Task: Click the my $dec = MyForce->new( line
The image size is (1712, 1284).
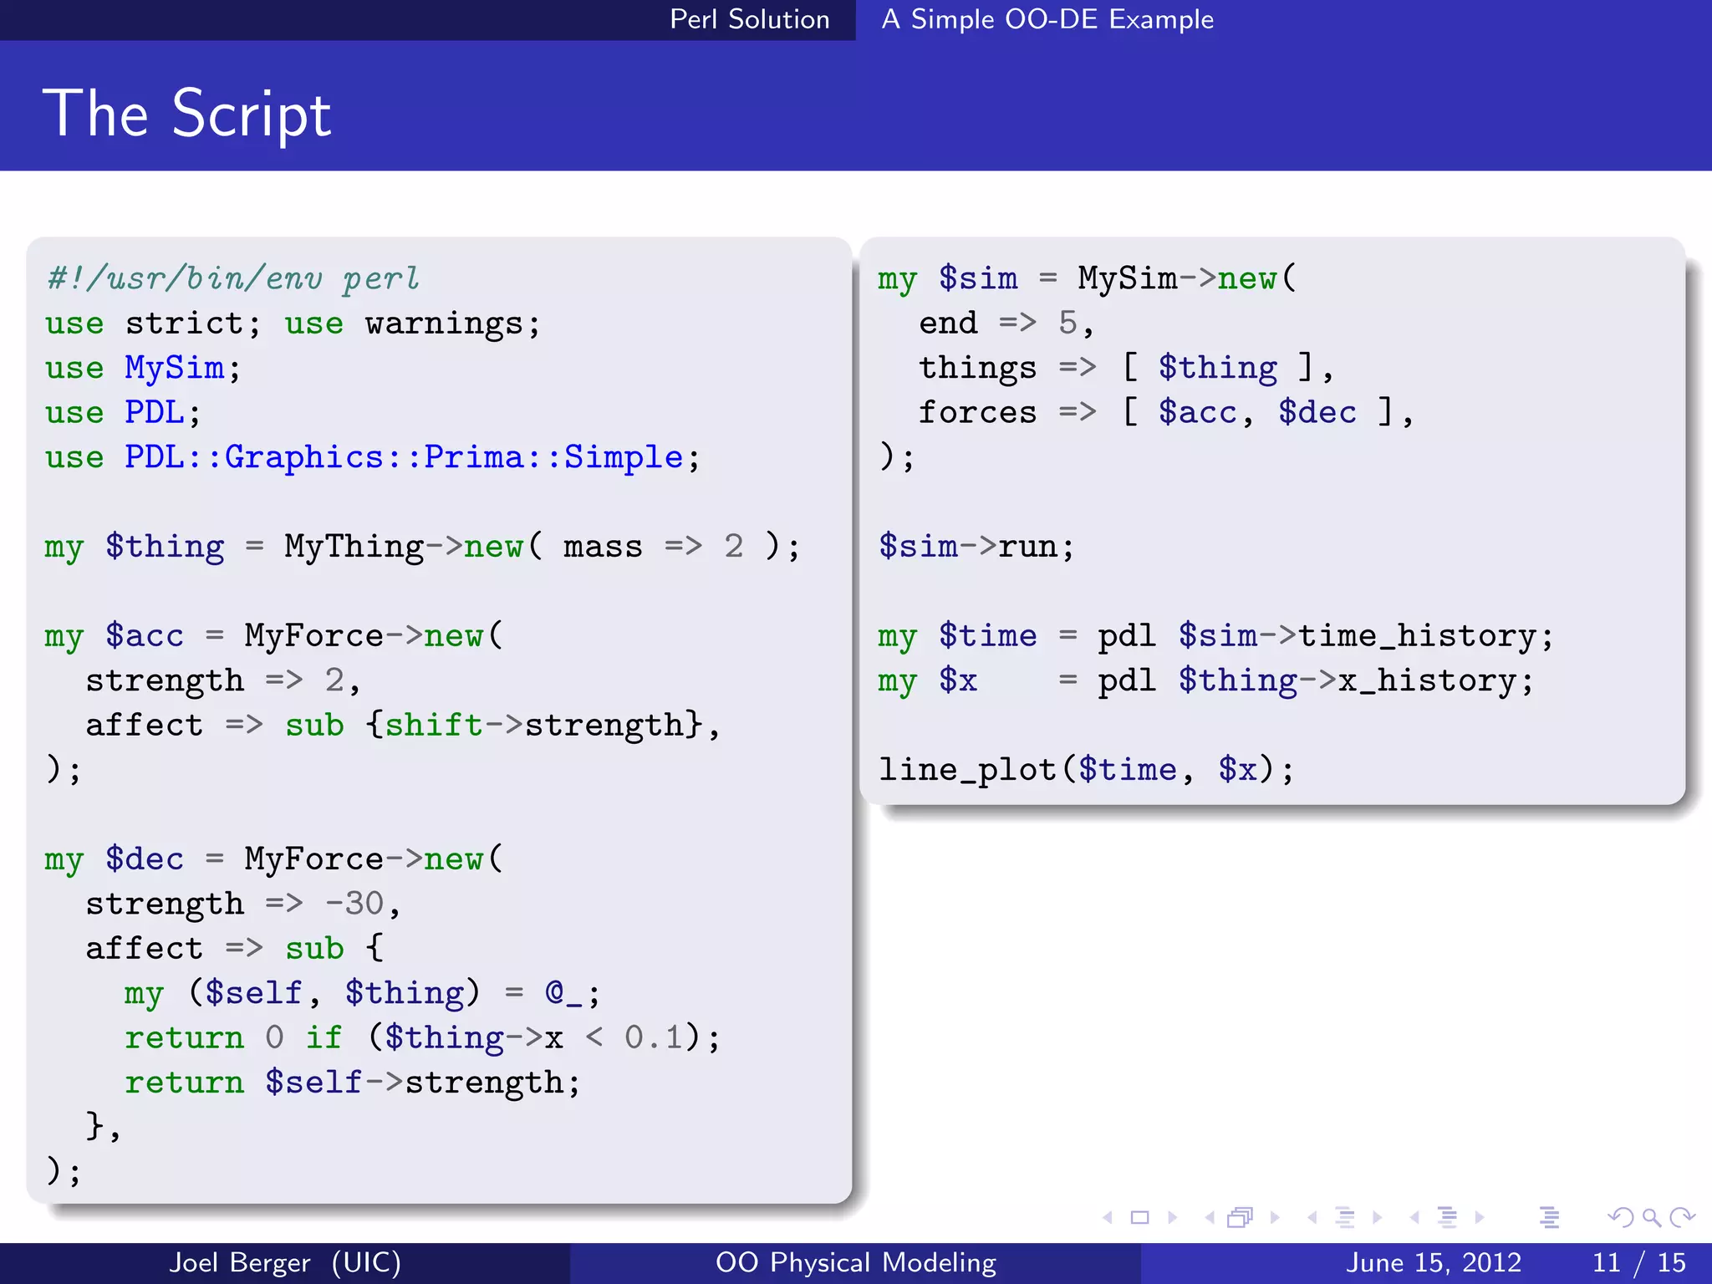Action: 274,859
